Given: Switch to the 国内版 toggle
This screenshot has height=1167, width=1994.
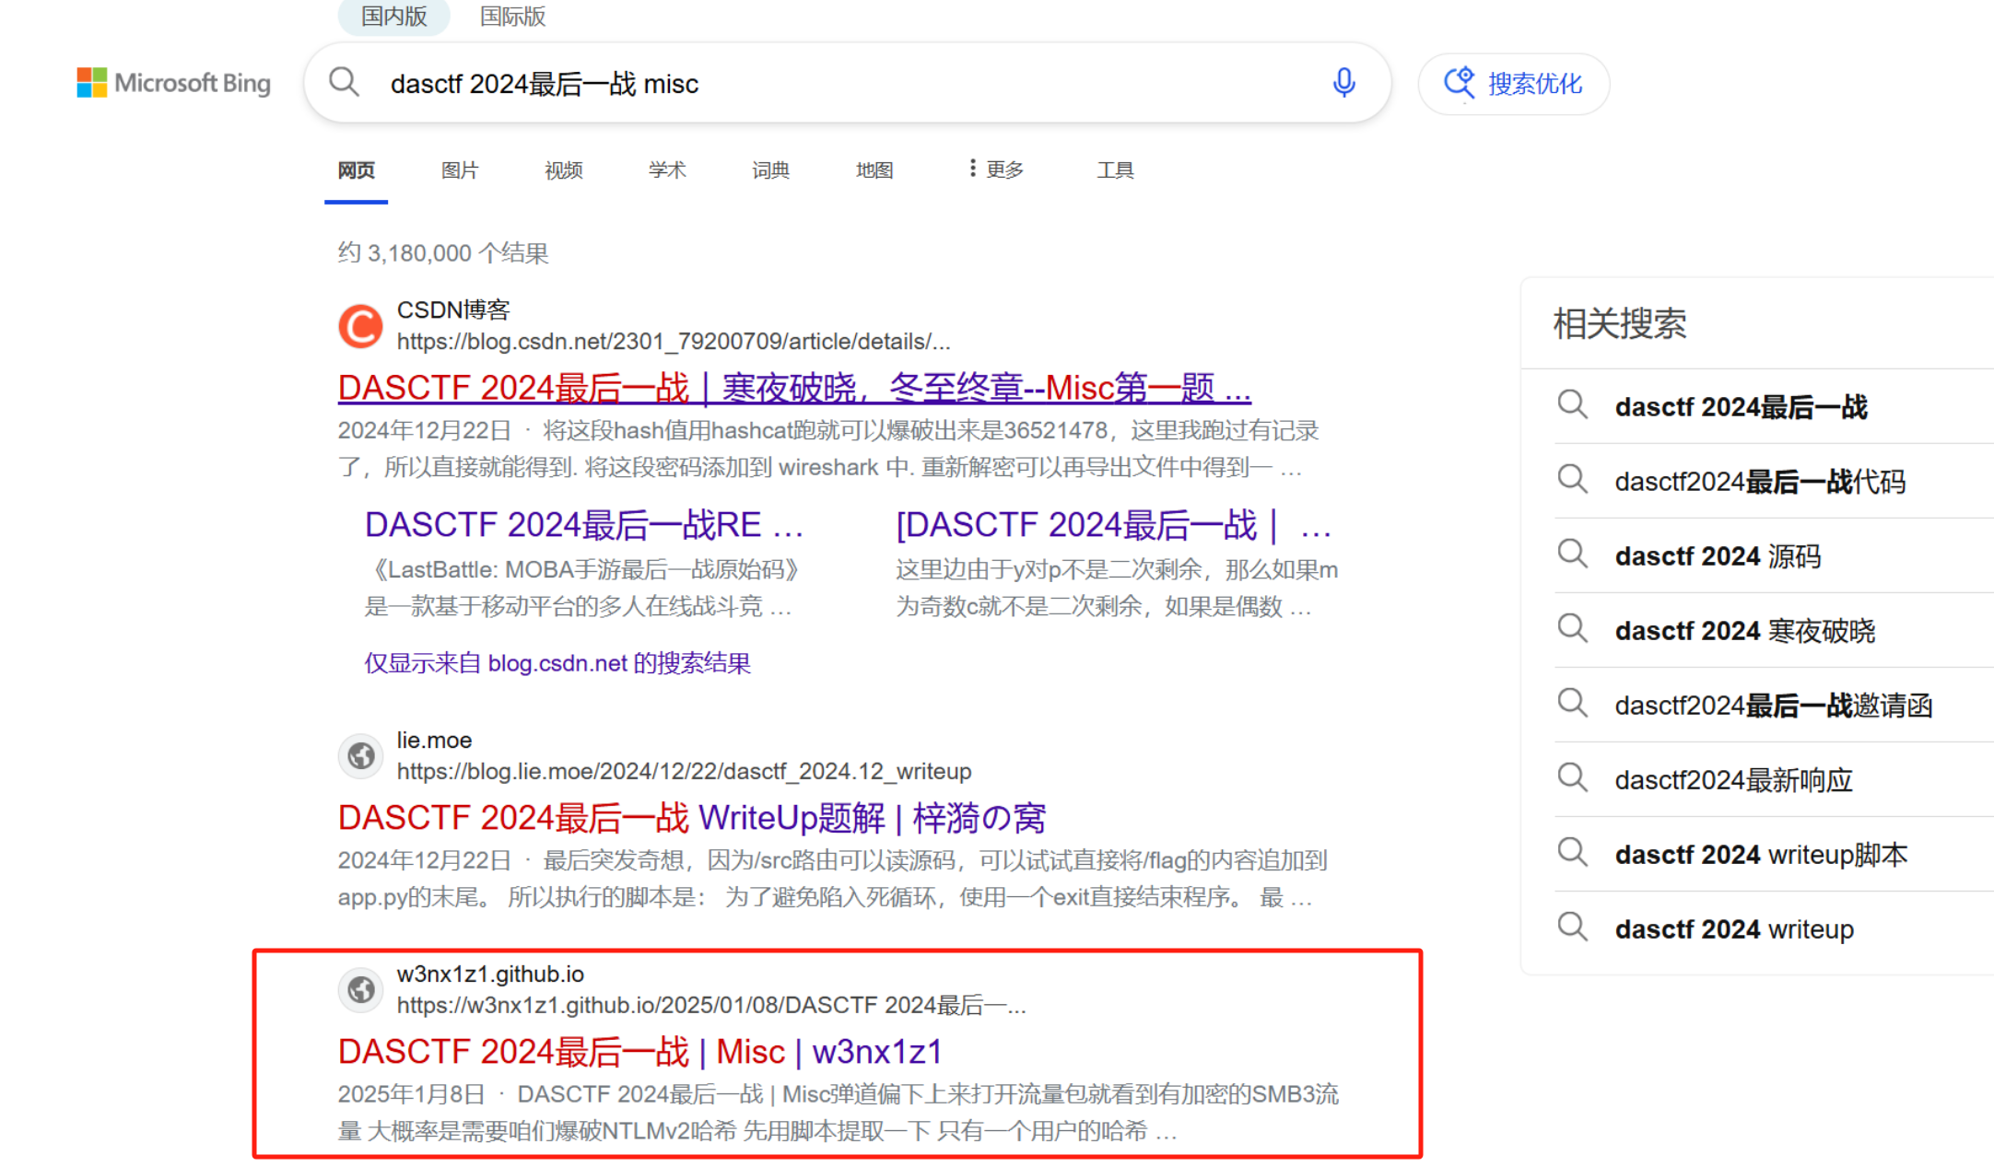Looking at the screenshot, I should (x=393, y=17).
